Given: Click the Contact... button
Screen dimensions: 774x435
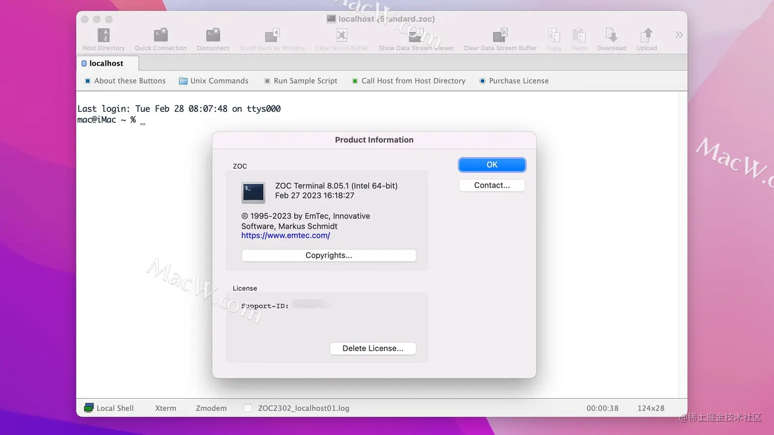Looking at the screenshot, I should 492,185.
